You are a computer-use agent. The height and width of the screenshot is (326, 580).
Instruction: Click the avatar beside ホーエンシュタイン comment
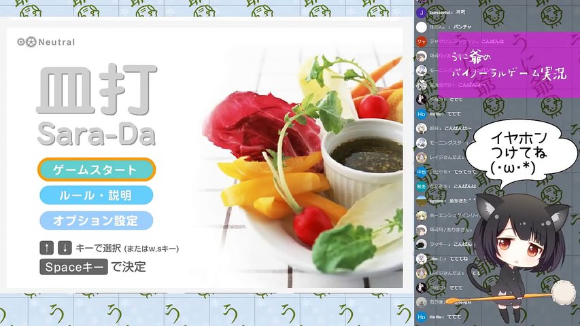coord(422,215)
